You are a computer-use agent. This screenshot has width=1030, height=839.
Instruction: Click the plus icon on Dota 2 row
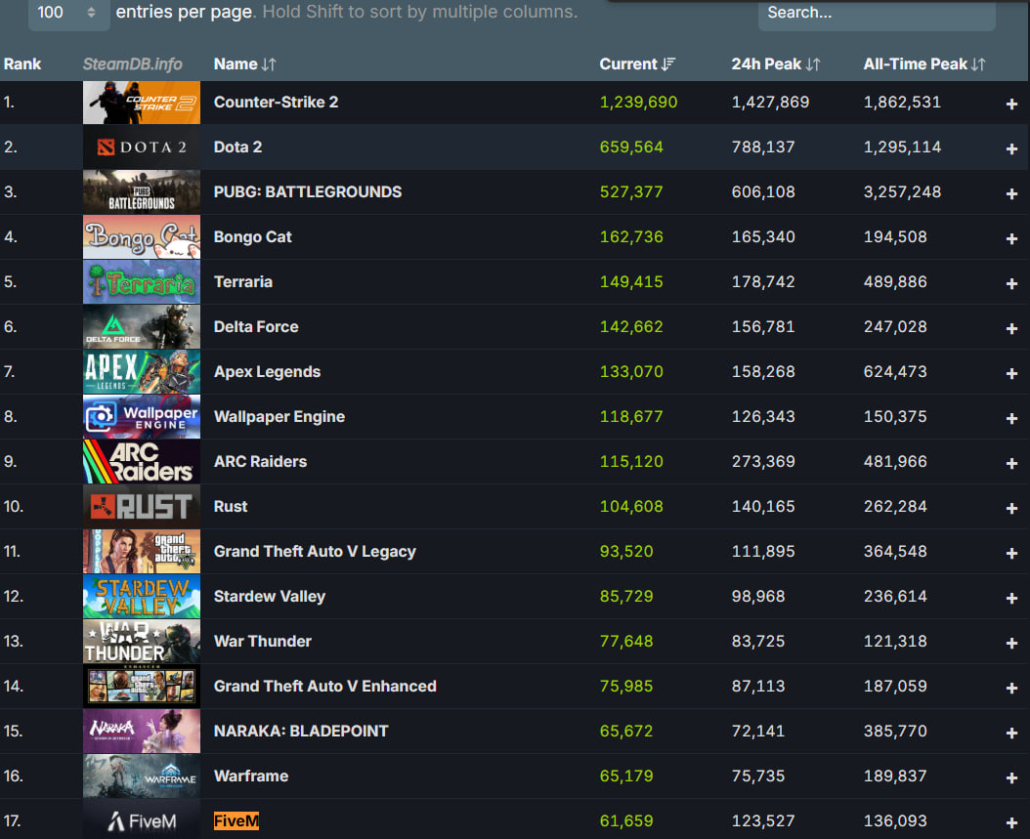(x=1011, y=148)
